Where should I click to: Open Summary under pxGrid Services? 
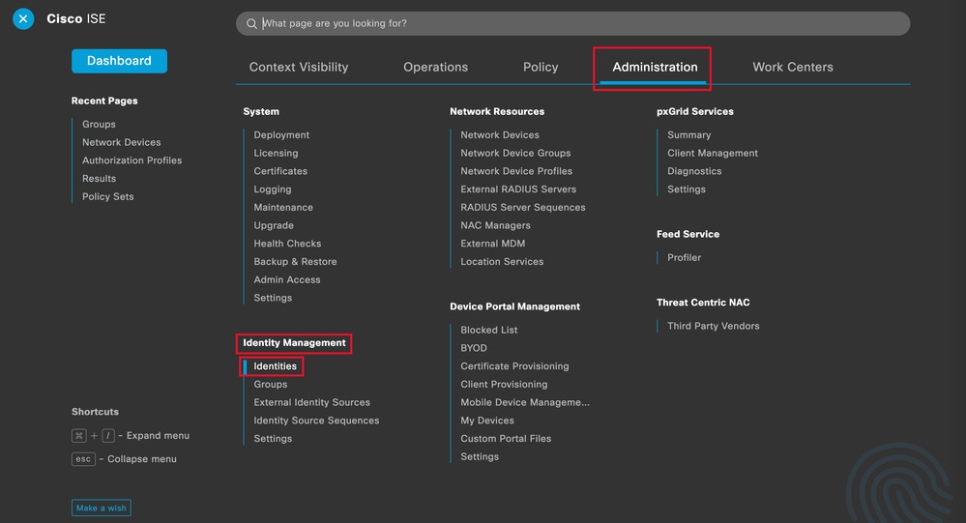[688, 135]
